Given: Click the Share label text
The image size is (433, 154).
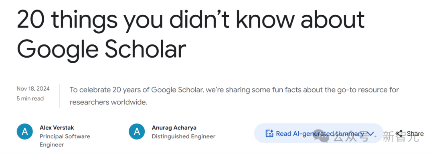Looking at the screenshot, I should [x=415, y=134].
